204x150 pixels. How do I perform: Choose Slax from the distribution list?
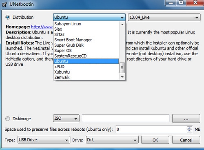coord(86,29)
